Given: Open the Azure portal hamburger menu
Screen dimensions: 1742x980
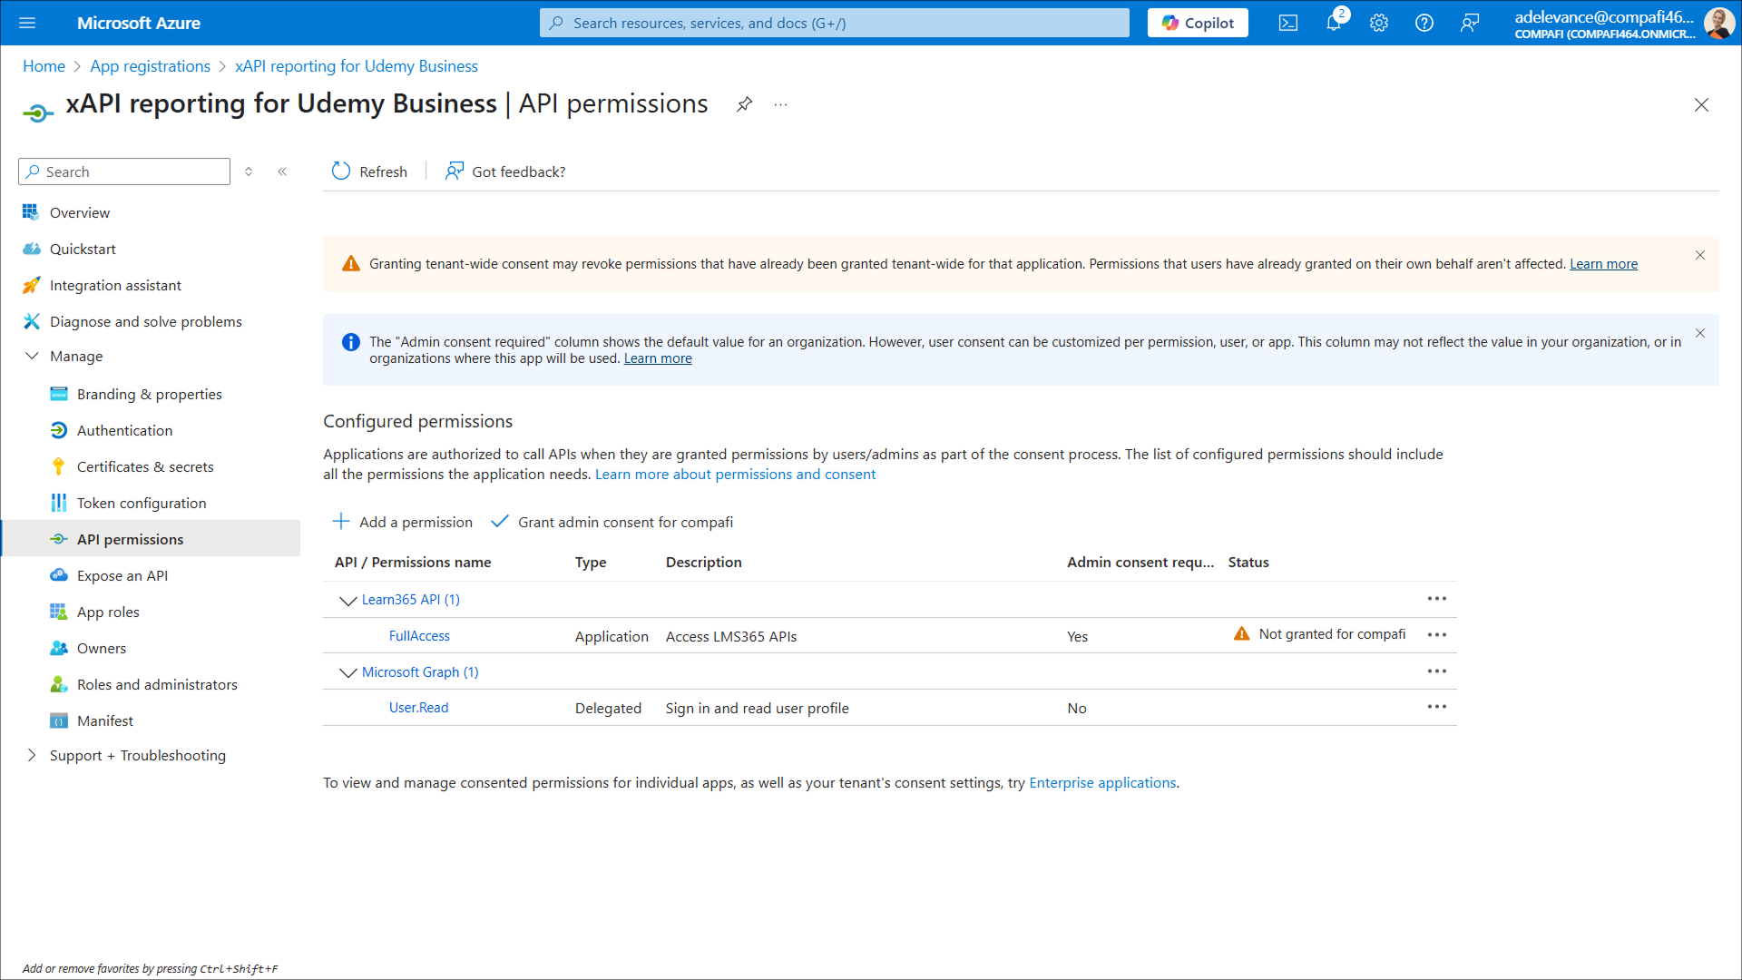Looking at the screenshot, I should pyautogui.click(x=27, y=23).
